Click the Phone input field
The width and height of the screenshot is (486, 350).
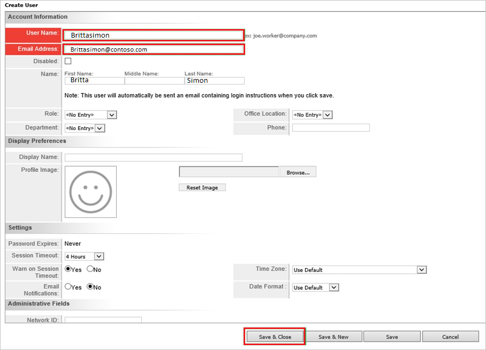(331, 128)
